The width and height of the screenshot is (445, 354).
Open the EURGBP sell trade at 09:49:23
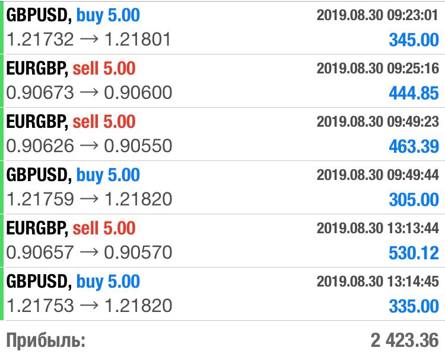(x=223, y=134)
